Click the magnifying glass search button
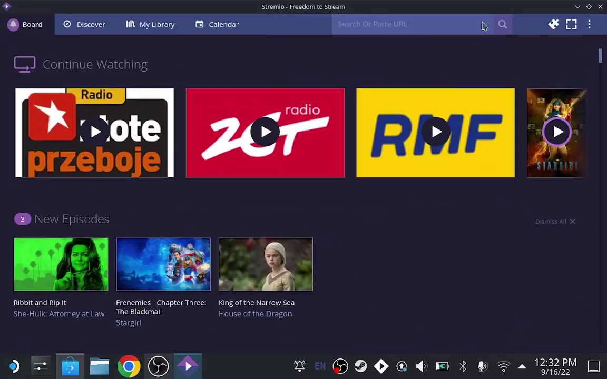Screen dimensions: 607x379 (503, 24)
